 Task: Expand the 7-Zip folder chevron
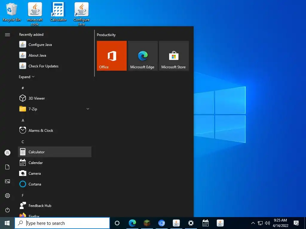tap(88, 109)
